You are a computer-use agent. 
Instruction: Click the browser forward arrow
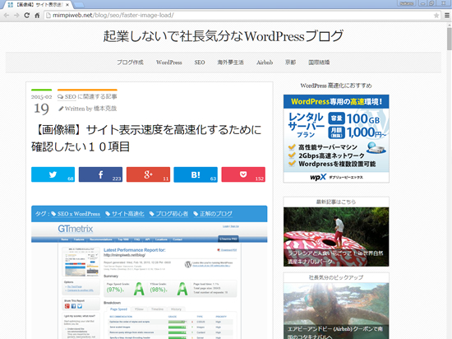point(16,16)
